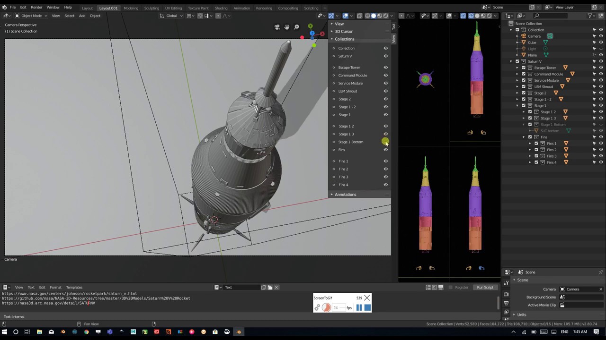Viewport: 606px width, 340px height.
Task: Toggle gizmo visibility icon in viewport header
Action: click(331, 16)
